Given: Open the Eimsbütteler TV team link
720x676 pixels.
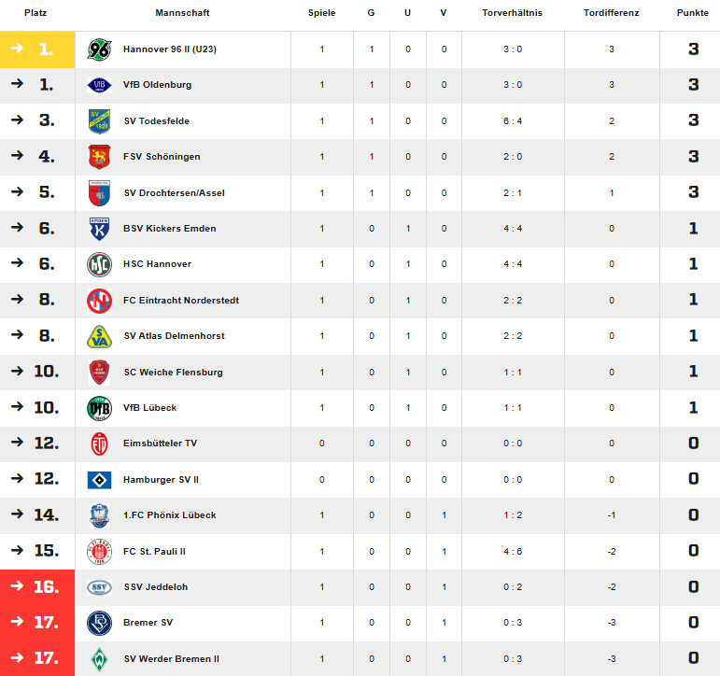Looking at the screenshot, I should click(160, 444).
